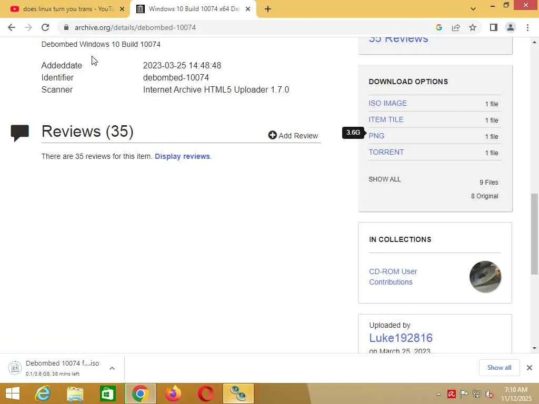
Task: Launch Firefox from the taskbar
Action: tap(173, 393)
